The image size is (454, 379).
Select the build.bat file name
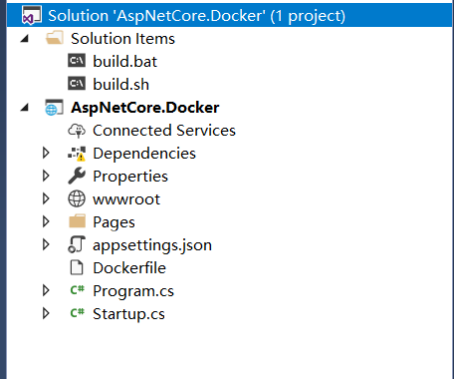click(x=124, y=62)
